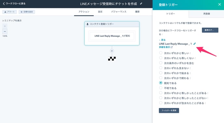The width and height of the screenshot is (224, 123).
Task: Click pencil icon beside LINE Last Reply Message _1
Action: [195, 44]
